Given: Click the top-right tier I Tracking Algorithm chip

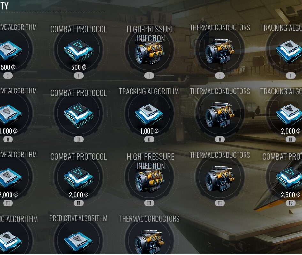Looking at the screenshot, I should (287, 50).
